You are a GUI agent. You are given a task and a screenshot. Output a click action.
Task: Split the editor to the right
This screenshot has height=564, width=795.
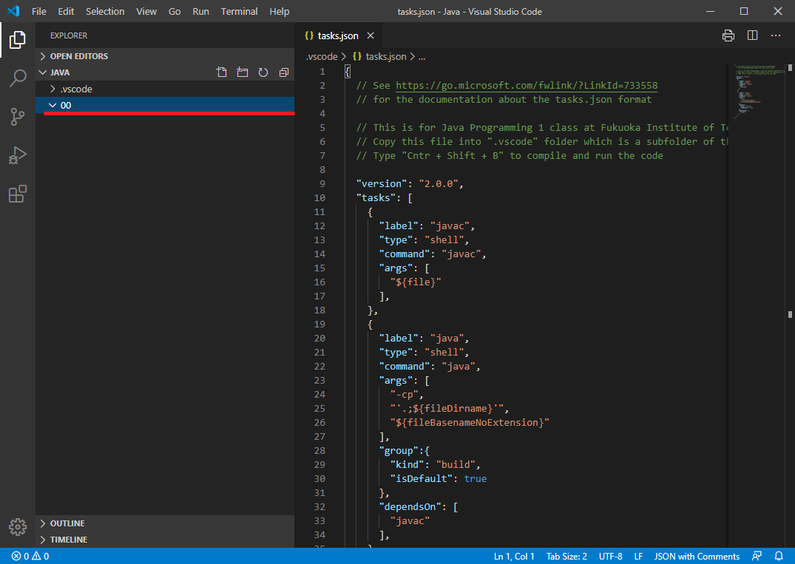pyautogui.click(x=752, y=35)
